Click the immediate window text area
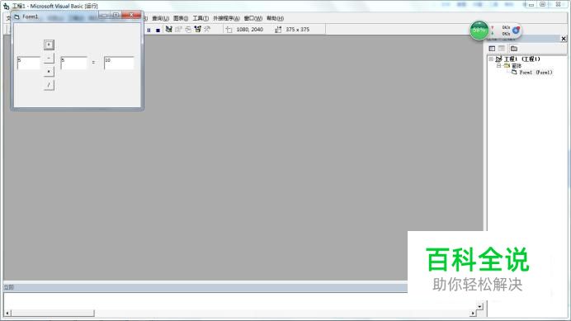Screen dimensions: 571x321 (x=240, y=301)
